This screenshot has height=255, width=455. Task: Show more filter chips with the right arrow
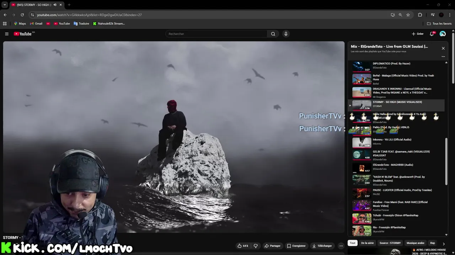click(x=443, y=244)
